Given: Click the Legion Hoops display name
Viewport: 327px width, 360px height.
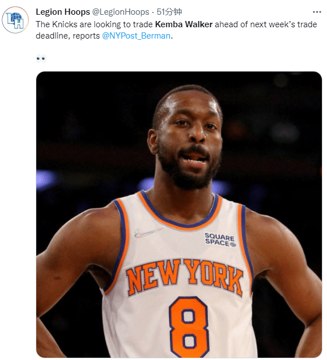Looking at the screenshot, I should point(63,12).
